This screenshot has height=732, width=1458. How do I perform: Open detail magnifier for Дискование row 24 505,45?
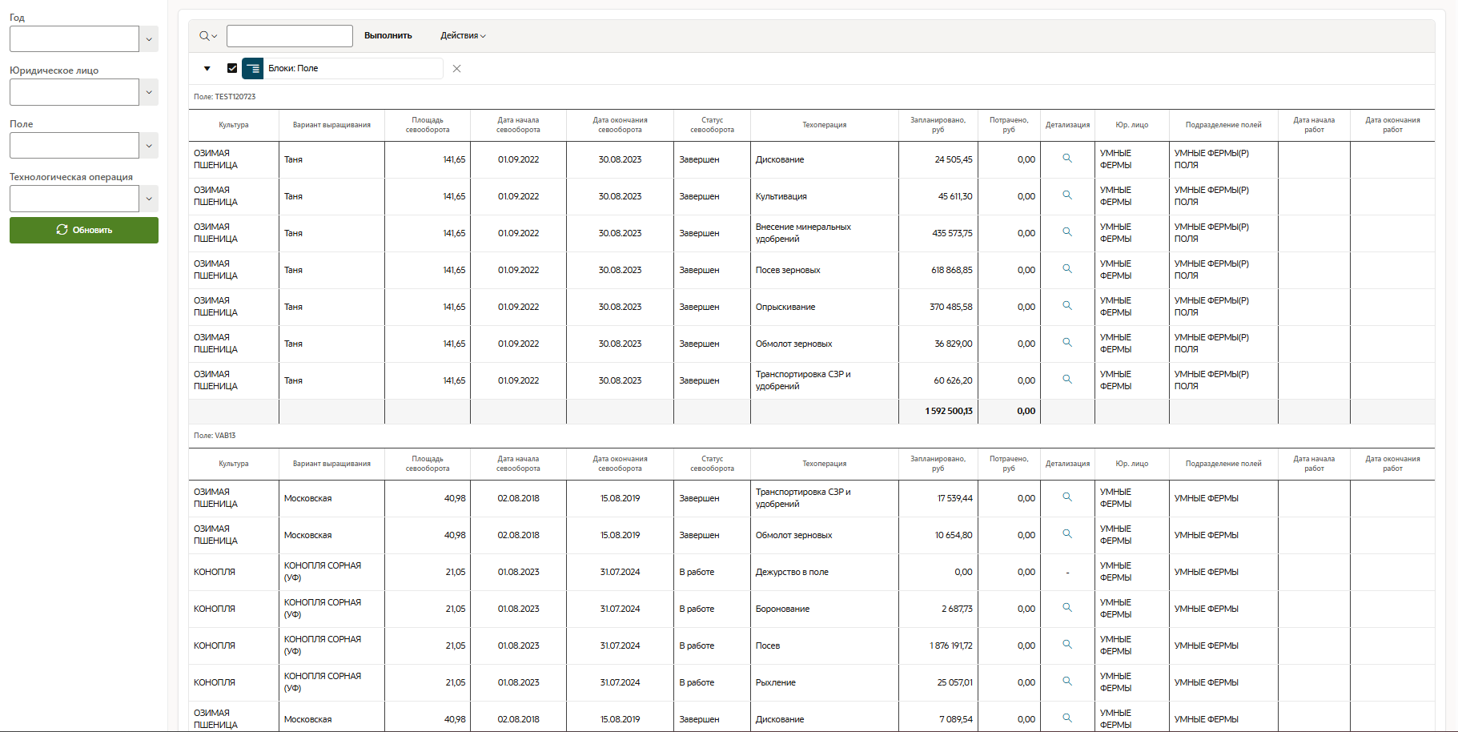point(1067,159)
